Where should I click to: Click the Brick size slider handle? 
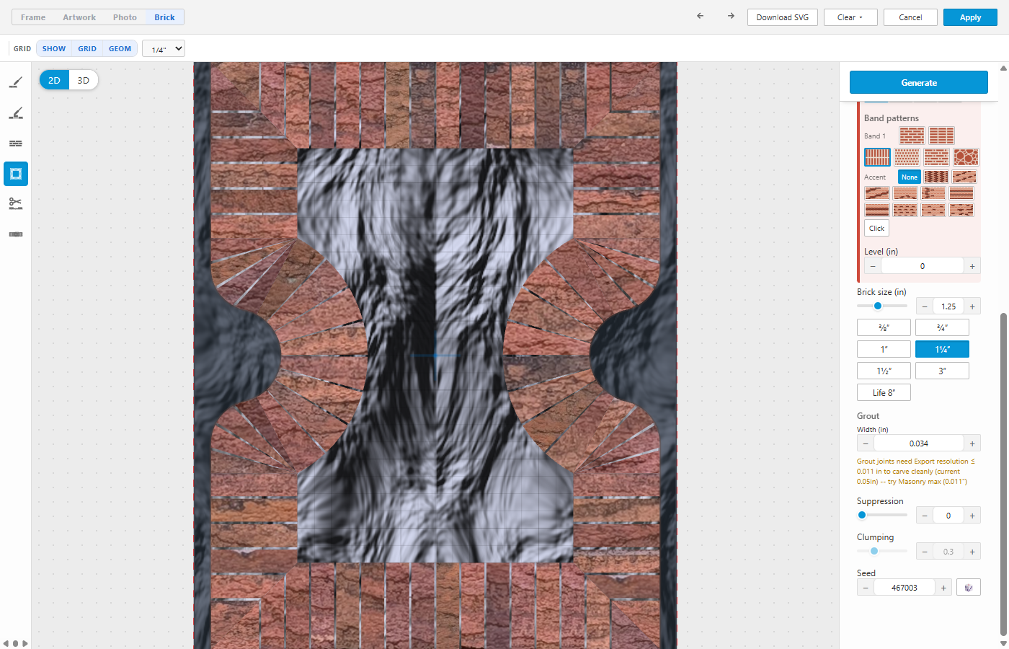tap(878, 306)
